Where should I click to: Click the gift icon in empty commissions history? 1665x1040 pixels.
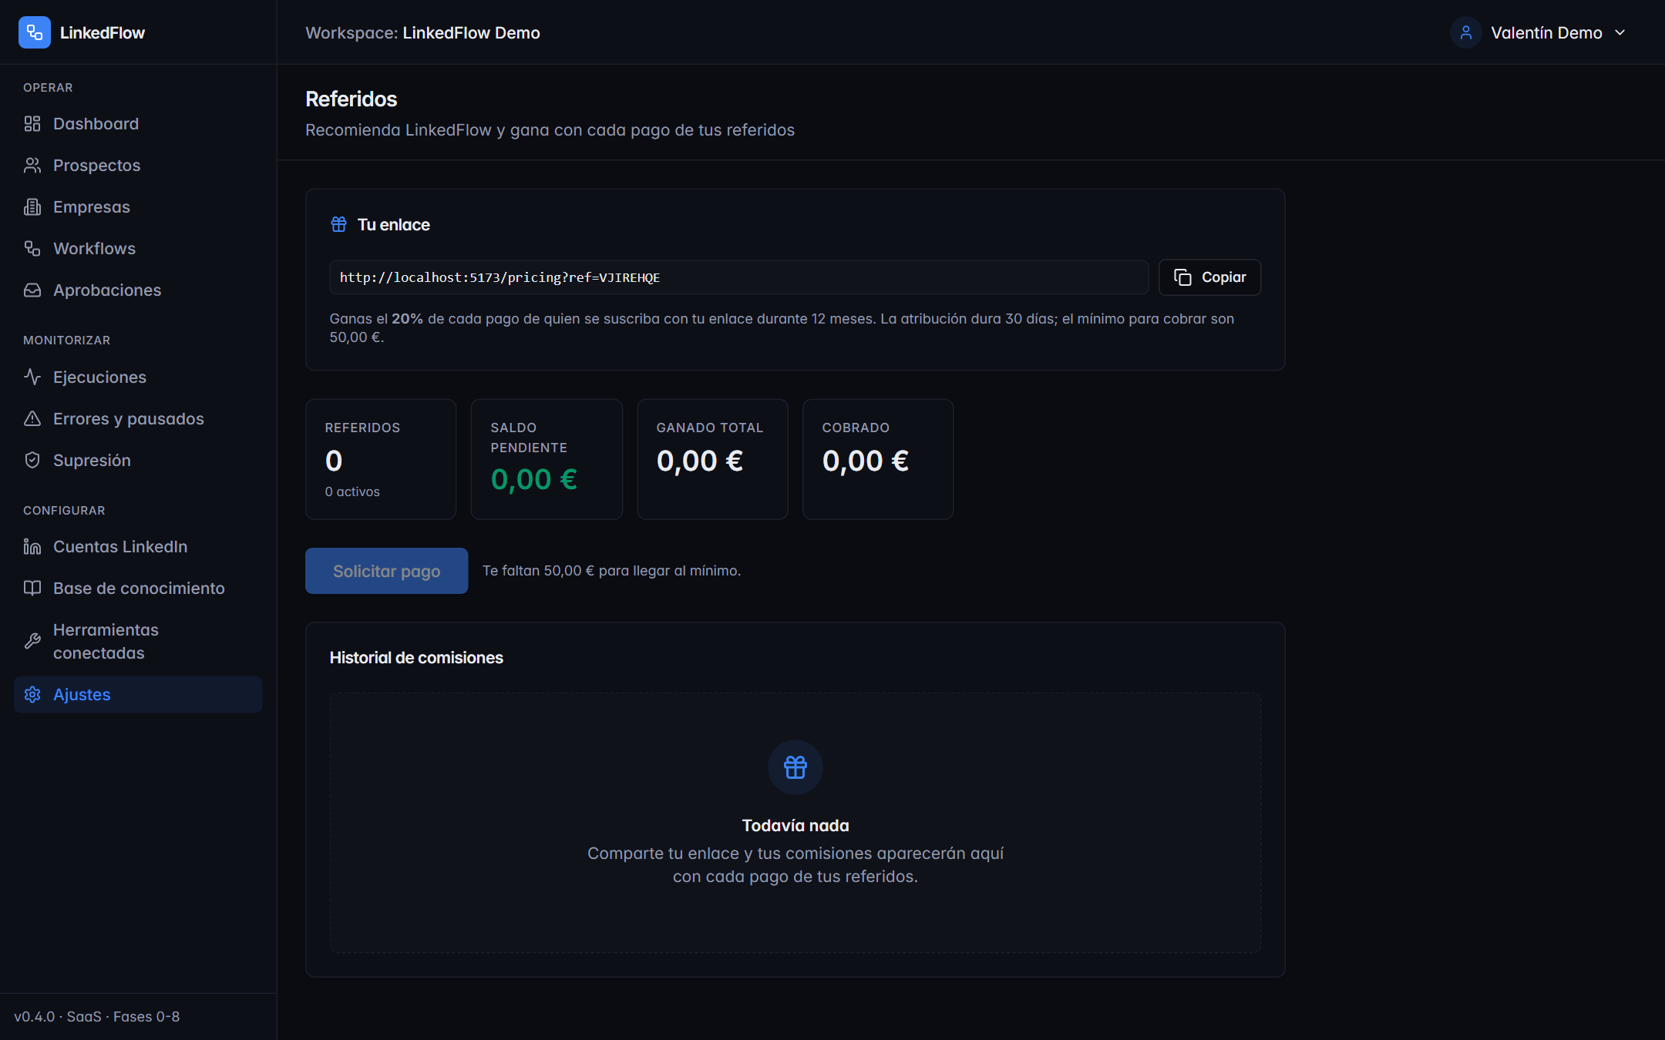pyautogui.click(x=795, y=767)
